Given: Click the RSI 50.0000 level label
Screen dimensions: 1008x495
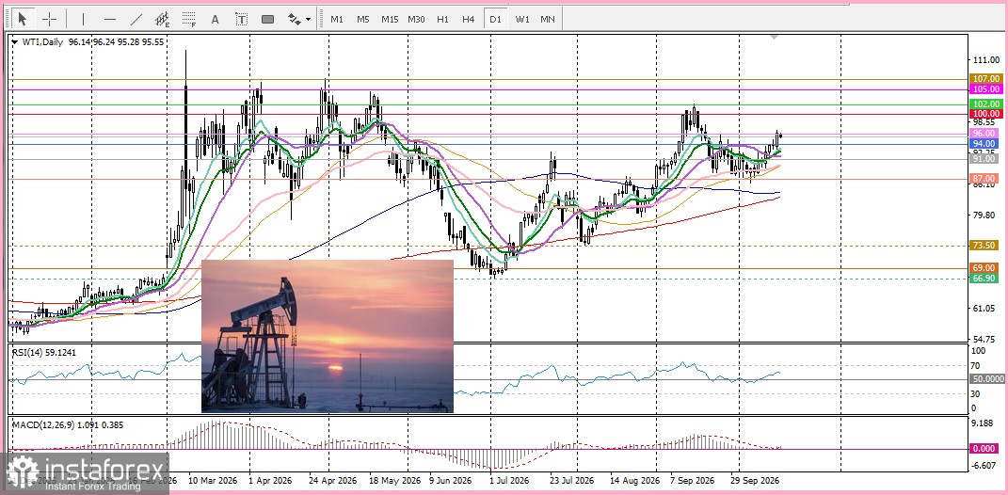Looking at the screenshot, I should click(987, 379).
